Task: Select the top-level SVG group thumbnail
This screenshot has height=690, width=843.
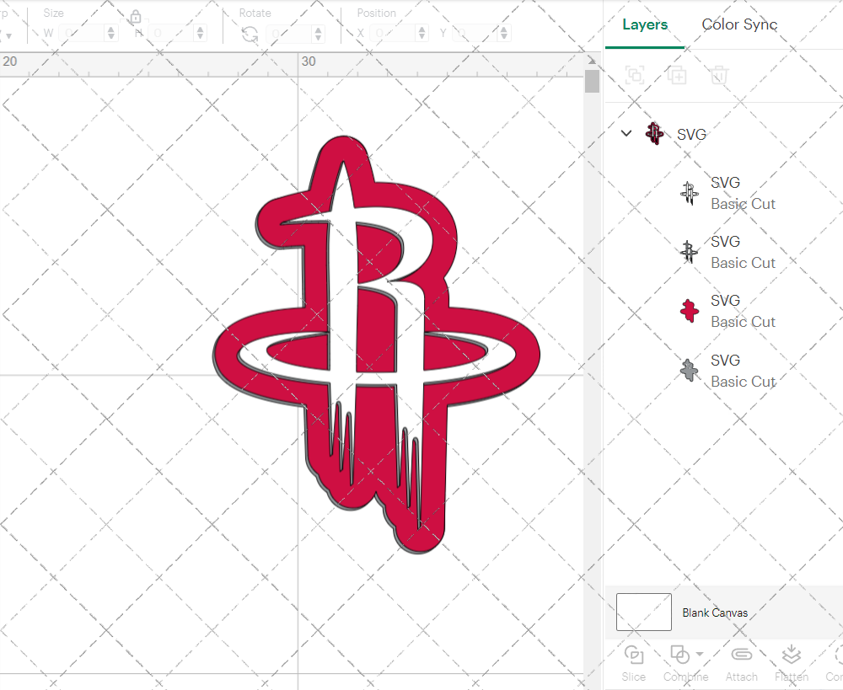Action: [654, 133]
